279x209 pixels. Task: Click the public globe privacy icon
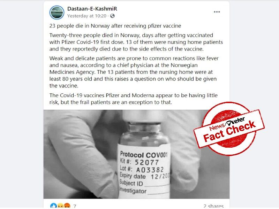[x=112, y=16]
